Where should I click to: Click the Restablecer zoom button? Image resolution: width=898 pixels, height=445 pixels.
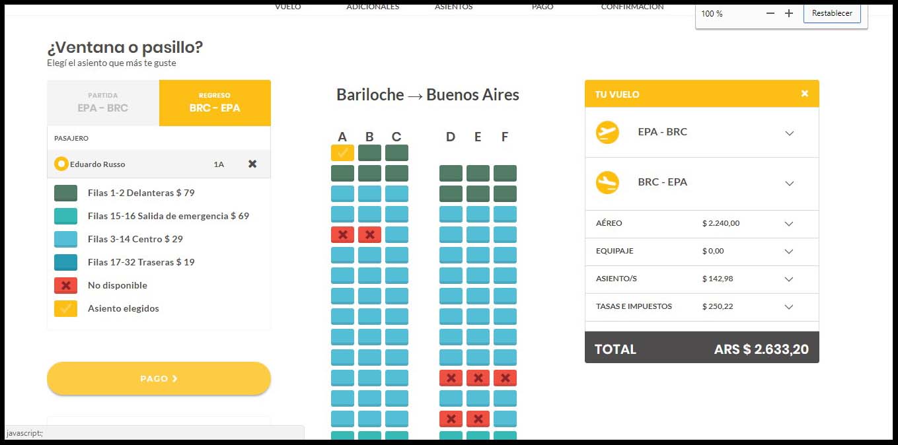[x=832, y=13]
